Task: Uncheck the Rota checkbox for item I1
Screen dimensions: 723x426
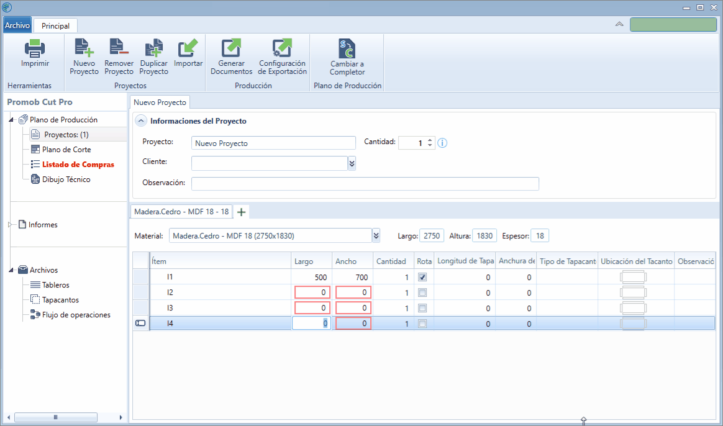Action: coord(422,277)
